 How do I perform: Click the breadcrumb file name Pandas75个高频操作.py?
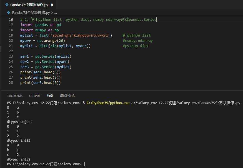[x=31, y=12]
